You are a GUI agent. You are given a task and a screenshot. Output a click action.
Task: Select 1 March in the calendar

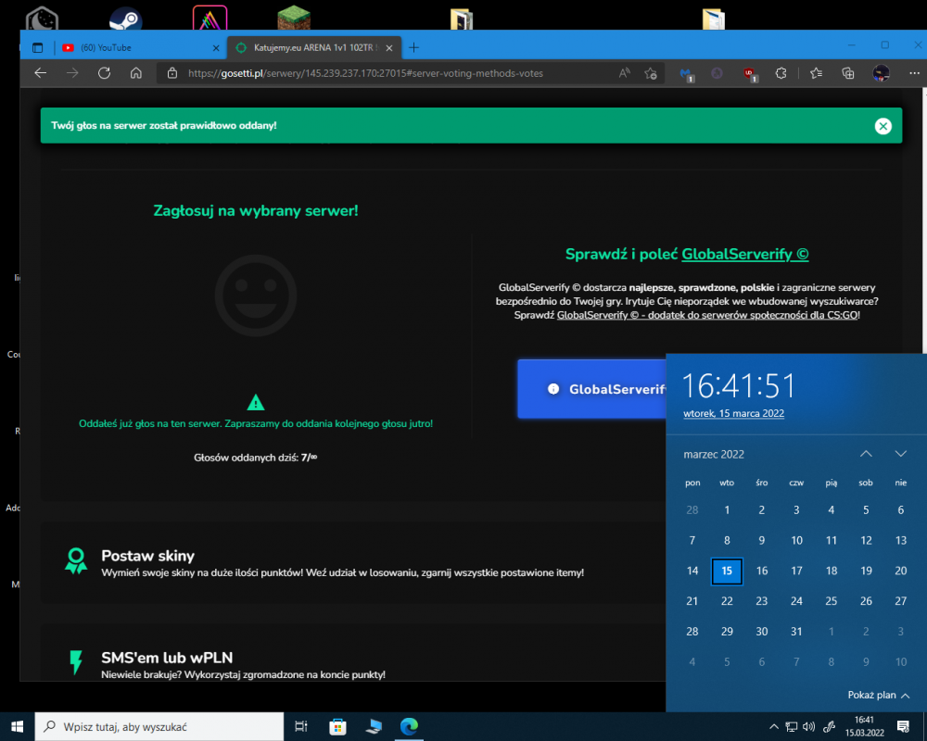pyautogui.click(x=727, y=510)
